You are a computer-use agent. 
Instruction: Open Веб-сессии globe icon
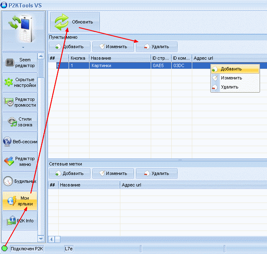tap(7, 142)
